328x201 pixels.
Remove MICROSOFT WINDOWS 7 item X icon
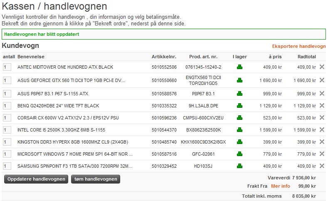(322, 154)
